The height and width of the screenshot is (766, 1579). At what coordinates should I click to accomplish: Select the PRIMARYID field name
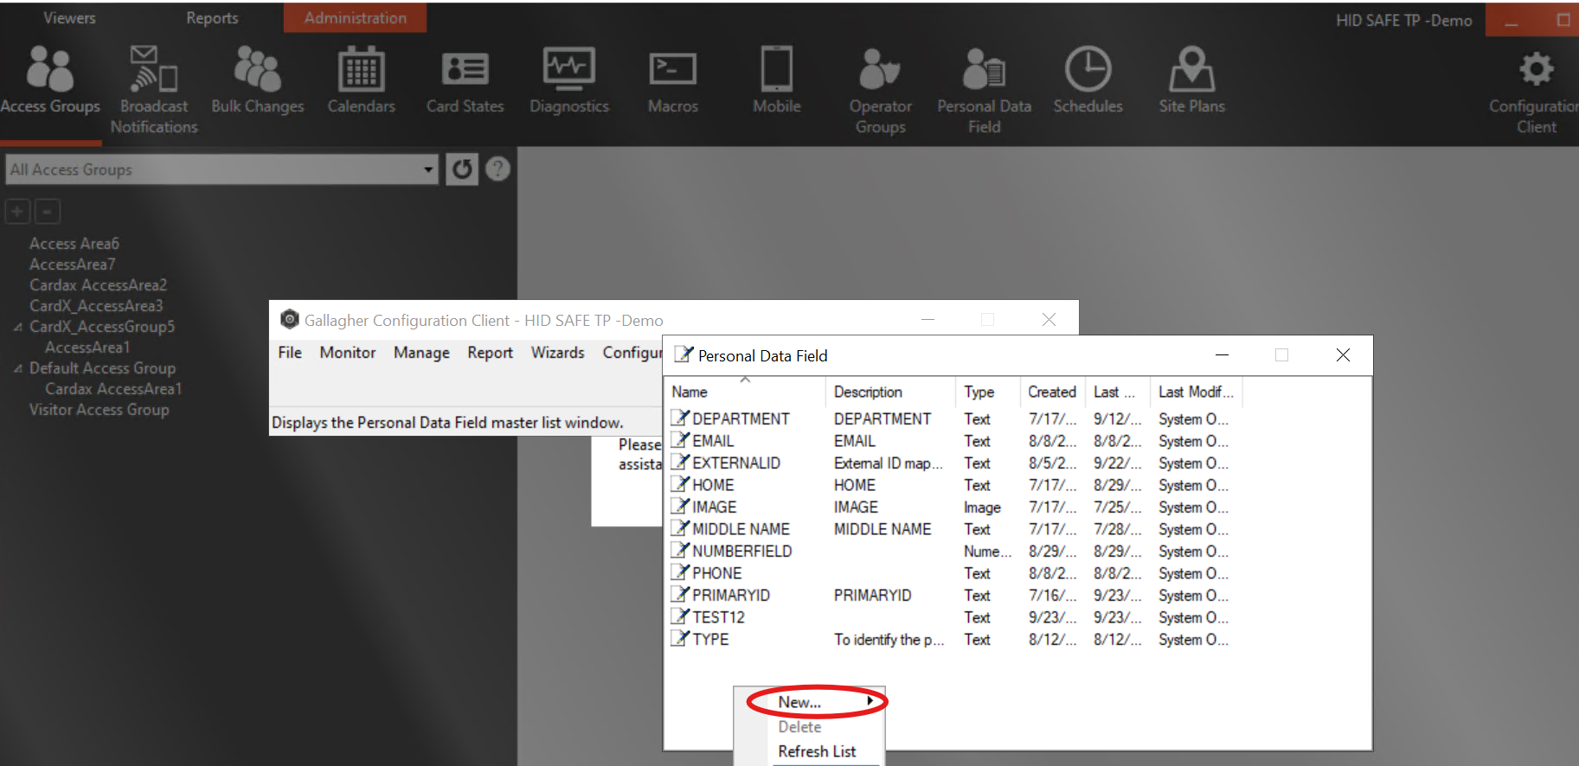click(731, 595)
